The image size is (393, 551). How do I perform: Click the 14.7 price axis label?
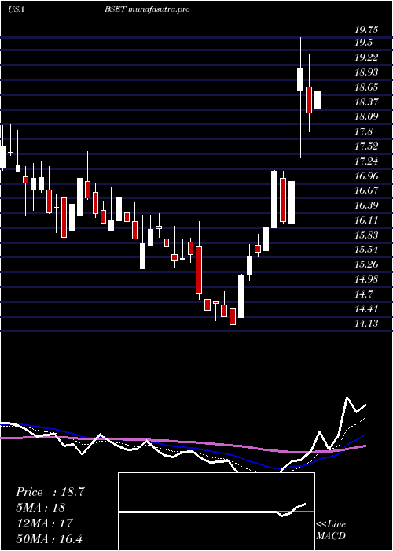(363, 294)
